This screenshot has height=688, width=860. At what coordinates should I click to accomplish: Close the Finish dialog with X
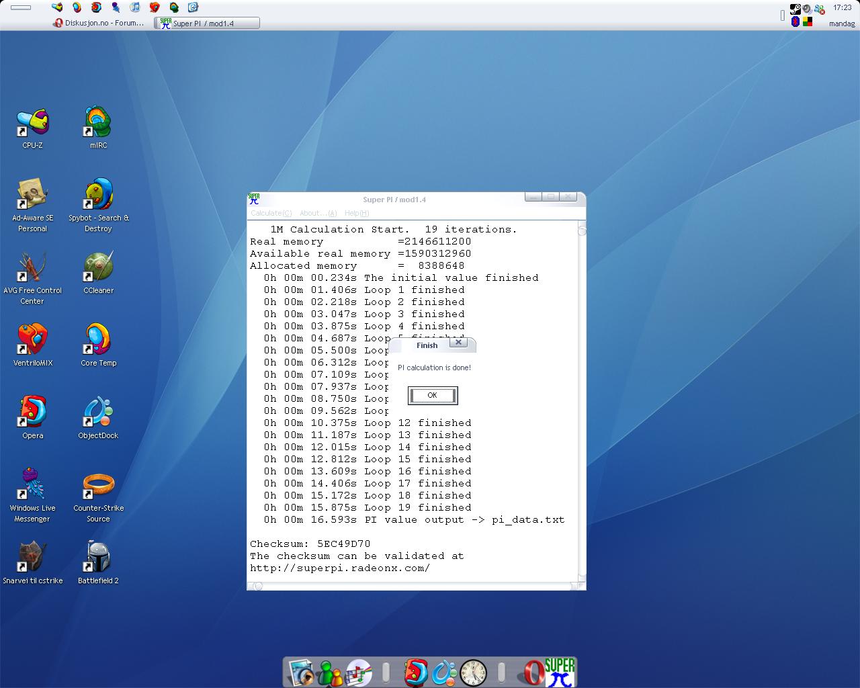click(x=458, y=342)
